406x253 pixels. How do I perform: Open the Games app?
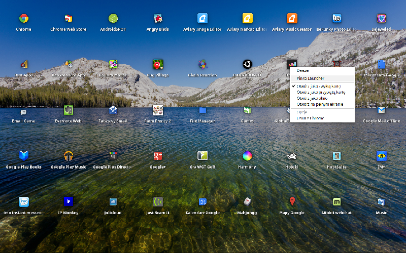click(x=247, y=110)
